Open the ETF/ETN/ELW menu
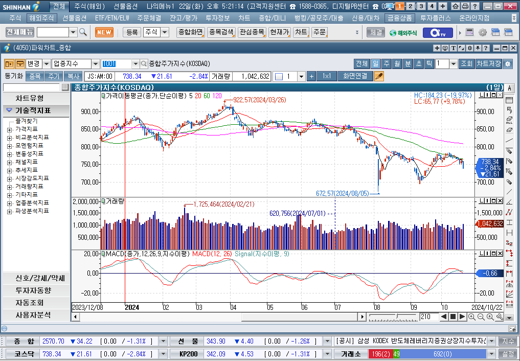Viewport: 520px width, 361px height. pos(112,18)
